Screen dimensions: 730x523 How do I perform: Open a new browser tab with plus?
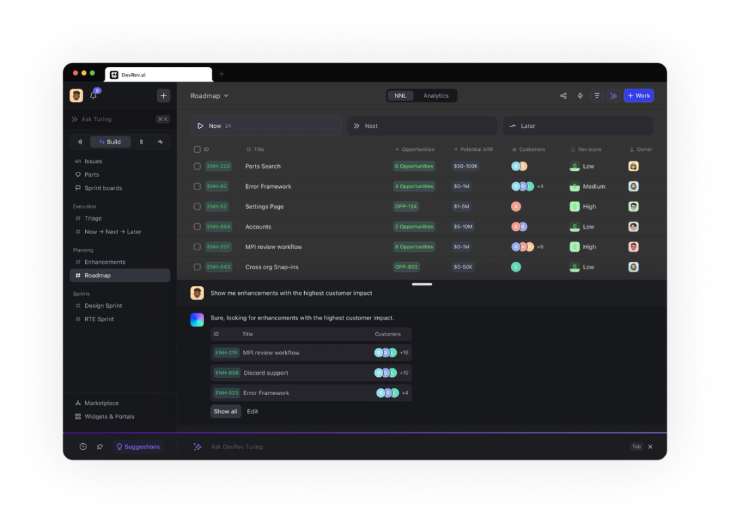tap(222, 74)
